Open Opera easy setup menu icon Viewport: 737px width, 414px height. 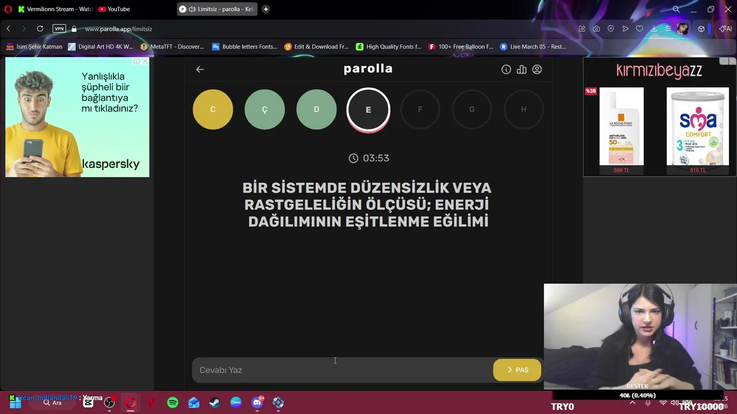(668, 29)
